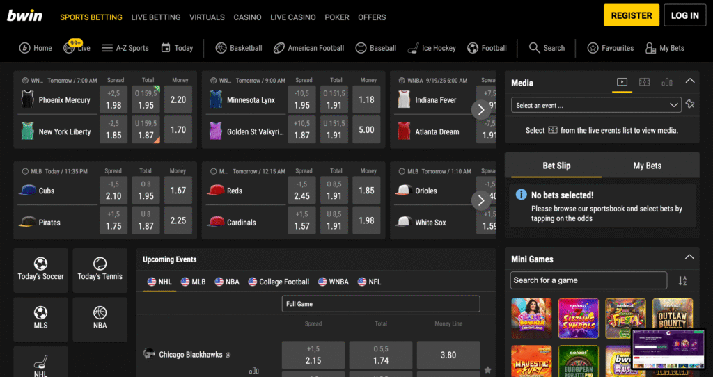Select the College Football tab

tap(279, 282)
